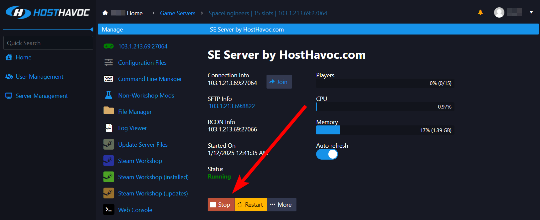The height and width of the screenshot is (220, 540).
Task: Go to Game Servers breadcrumb
Action: 178,13
